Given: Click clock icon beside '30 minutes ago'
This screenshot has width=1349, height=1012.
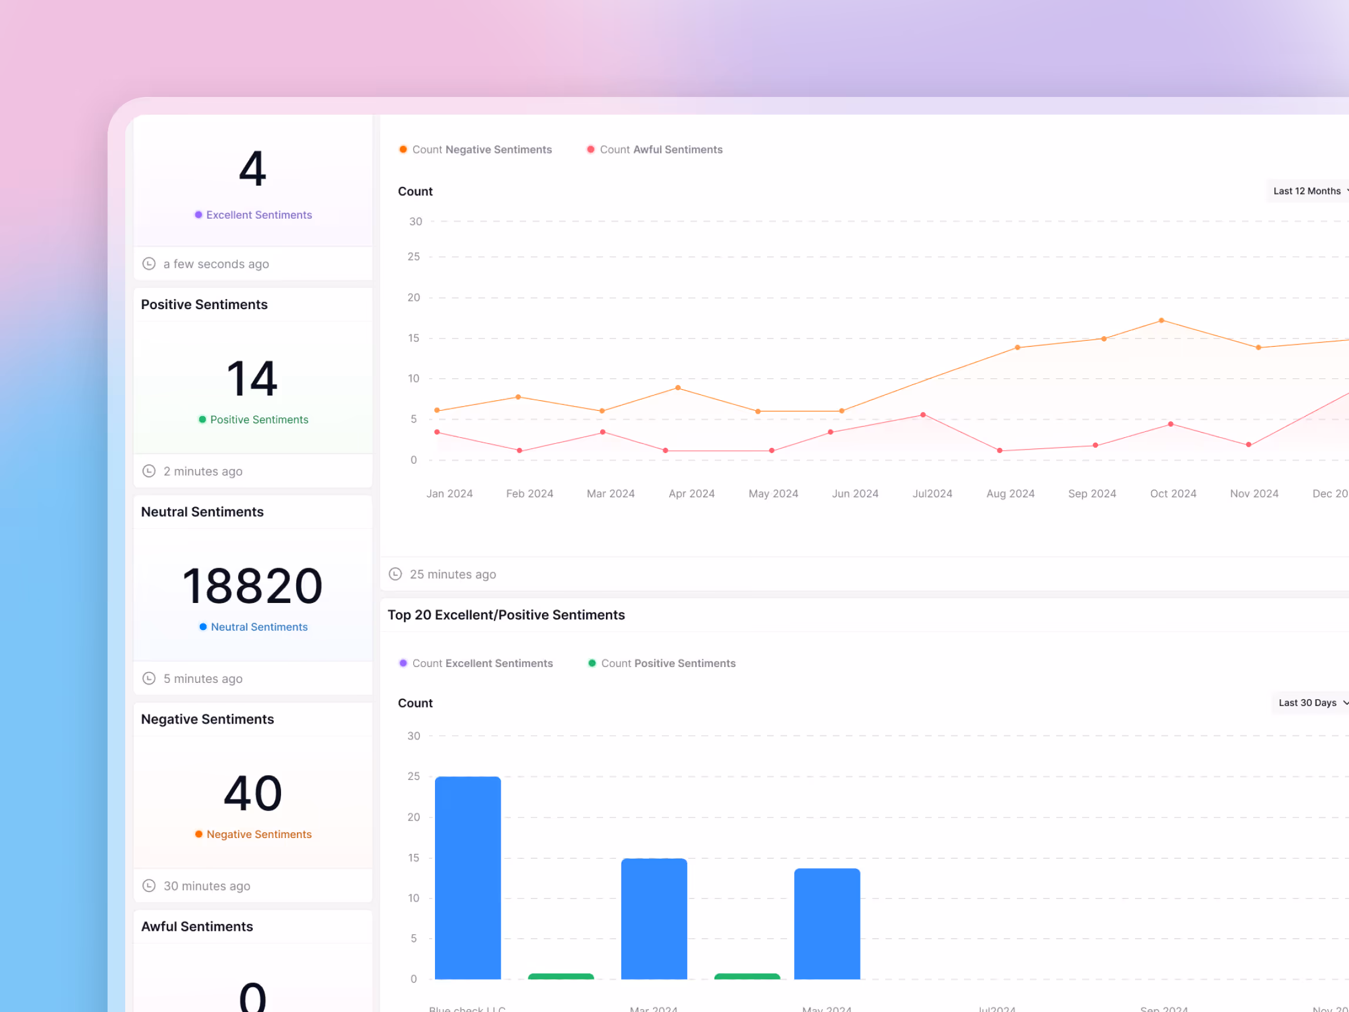Looking at the screenshot, I should 149,886.
